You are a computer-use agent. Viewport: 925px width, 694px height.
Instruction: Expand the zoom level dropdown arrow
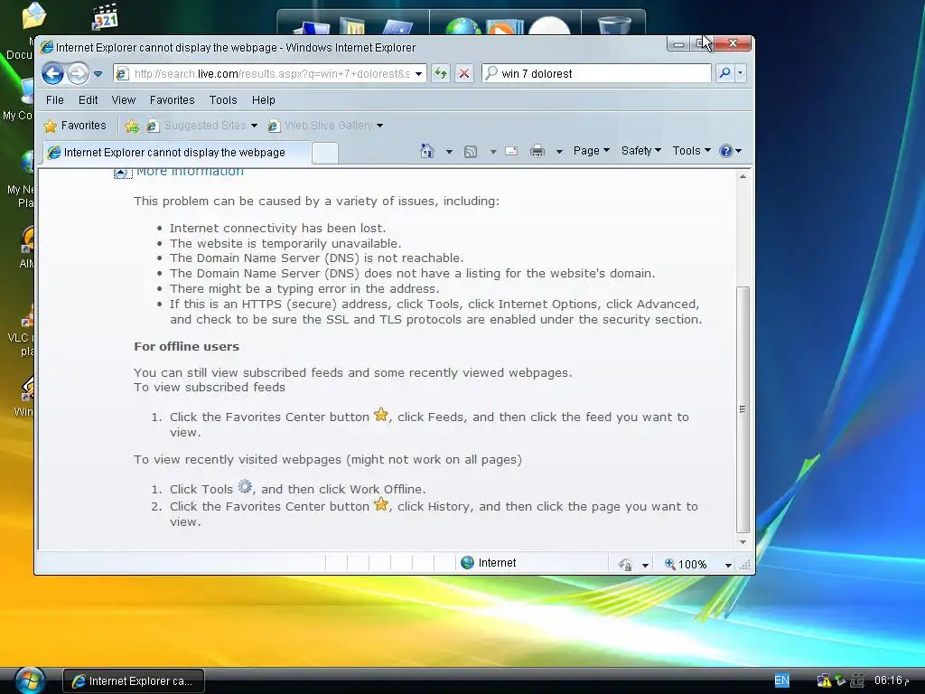(728, 565)
